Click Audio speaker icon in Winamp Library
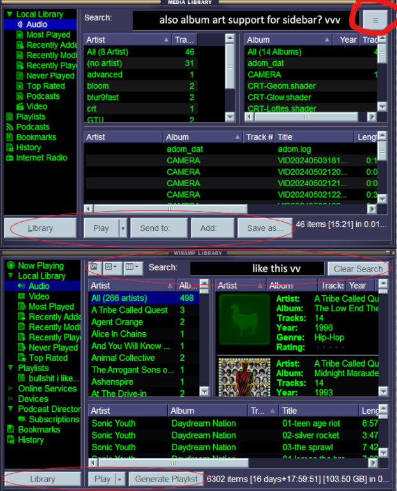The image size is (397, 491). 21,286
